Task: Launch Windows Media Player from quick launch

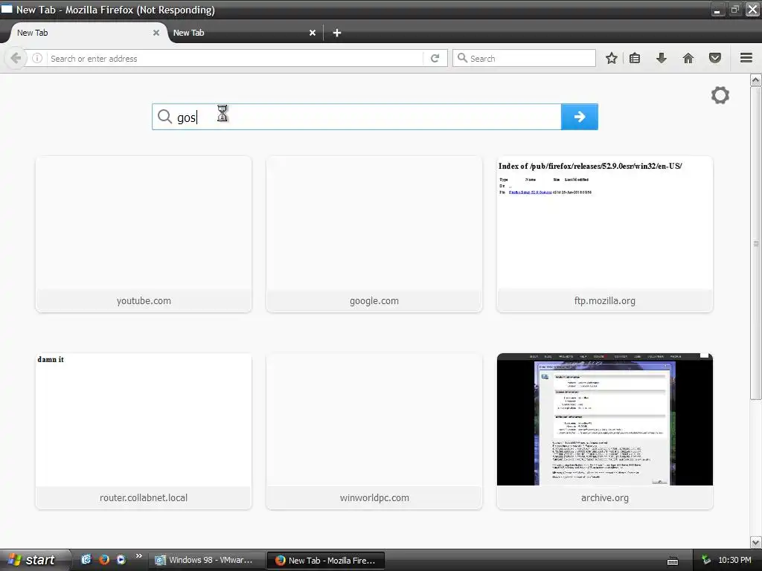Action: tap(121, 559)
